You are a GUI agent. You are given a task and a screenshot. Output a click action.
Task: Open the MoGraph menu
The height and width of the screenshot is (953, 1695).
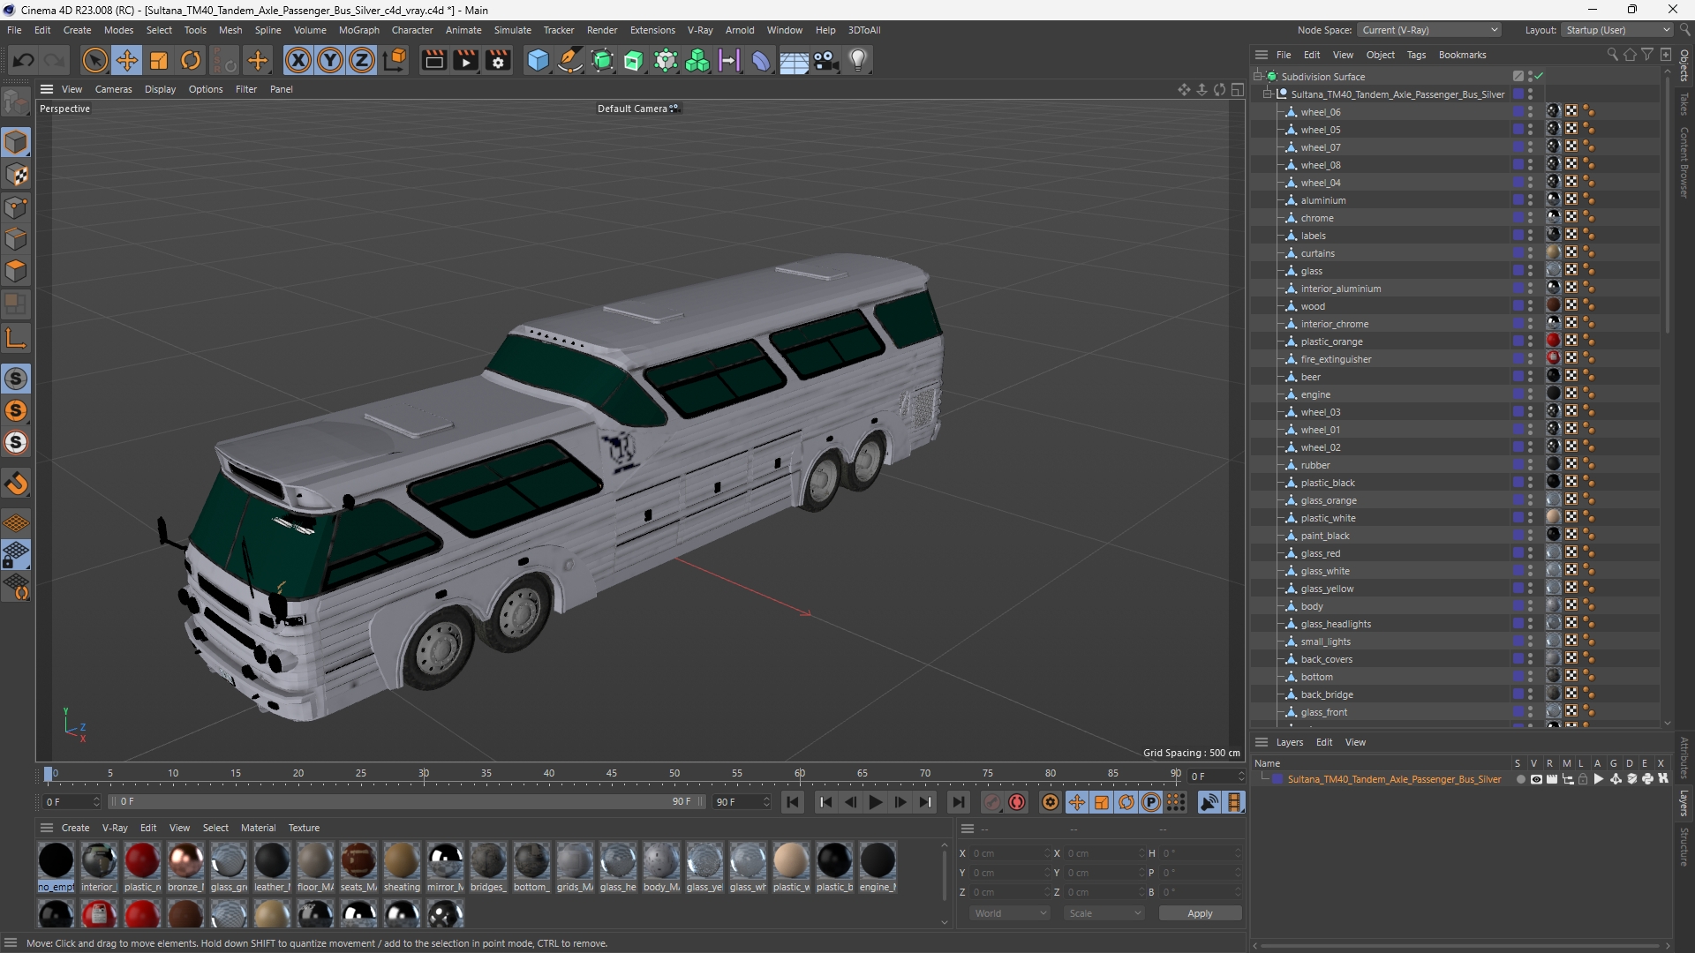click(358, 30)
